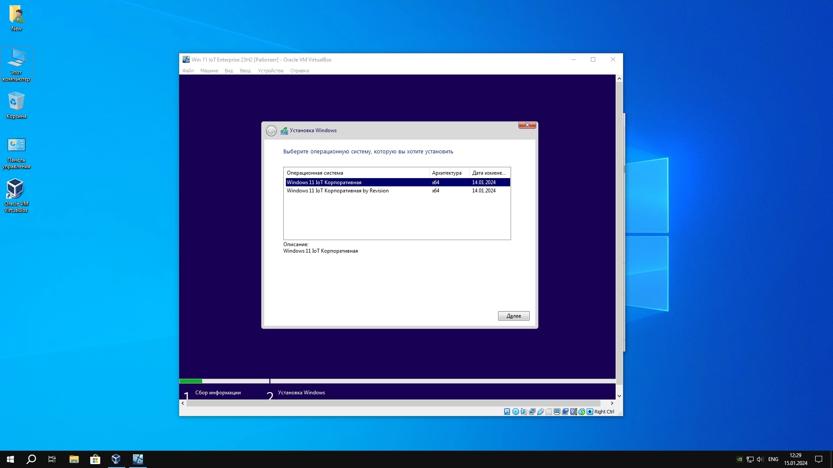This screenshot has height=468, width=833.
Task: Click the Архитектура column header
Action: click(447, 173)
